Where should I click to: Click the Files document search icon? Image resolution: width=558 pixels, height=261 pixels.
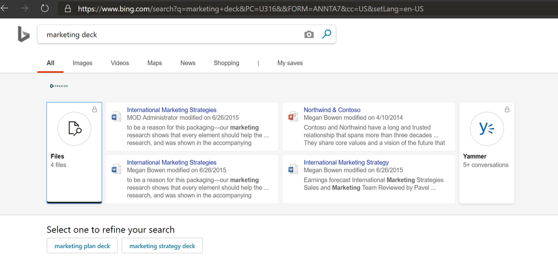pos(74,129)
